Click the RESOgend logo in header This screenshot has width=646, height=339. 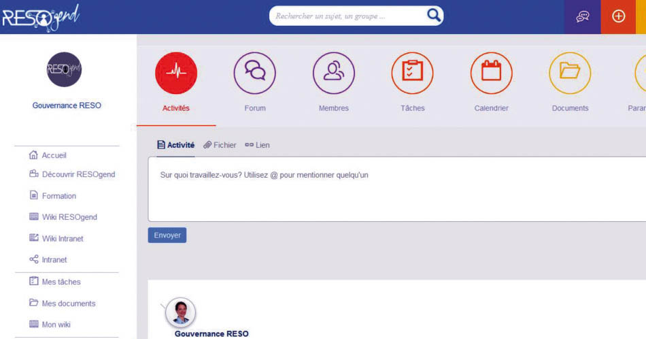pyautogui.click(x=40, y=17)
